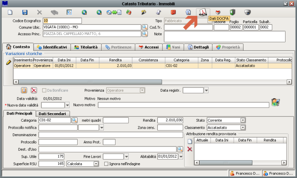This screenshot has width=297, height=178.
Task: Click the Dati DOCFA toolbar icon
Action: tap(203, 12)
